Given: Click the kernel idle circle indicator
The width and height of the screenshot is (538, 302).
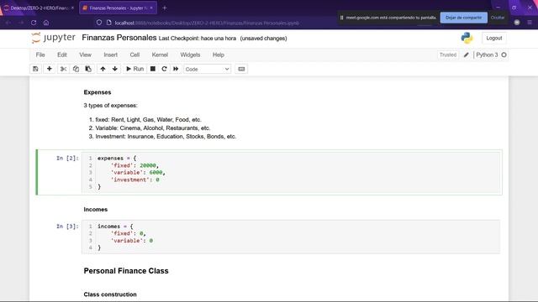Looking at the screenshot, I should (x=504, y=55).
